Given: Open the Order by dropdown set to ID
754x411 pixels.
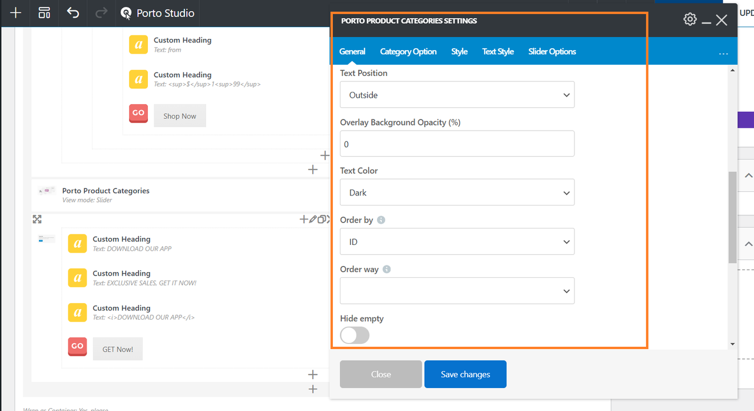Looking at the screenshot, I should (x=457, y=241).
